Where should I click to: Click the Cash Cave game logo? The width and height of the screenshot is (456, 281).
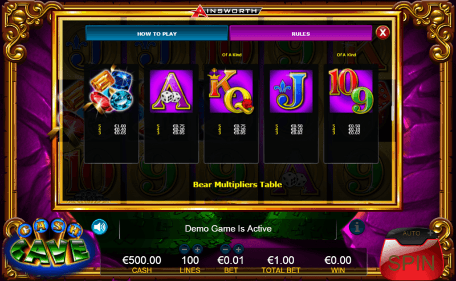point(49,247)
